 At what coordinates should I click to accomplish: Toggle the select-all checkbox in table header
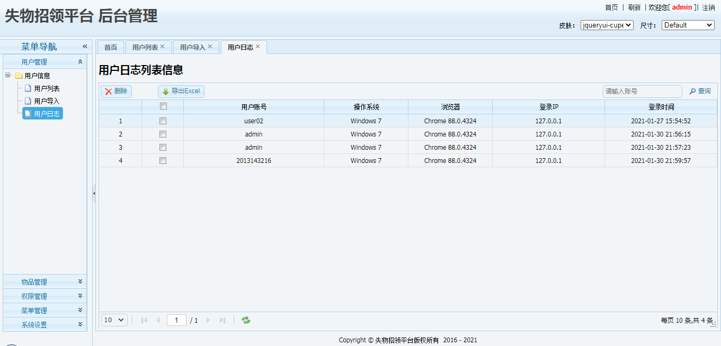[x=163, y=106]
